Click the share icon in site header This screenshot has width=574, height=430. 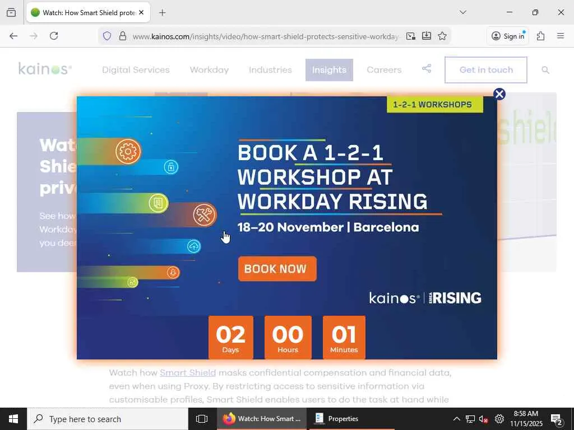point(427,68)
